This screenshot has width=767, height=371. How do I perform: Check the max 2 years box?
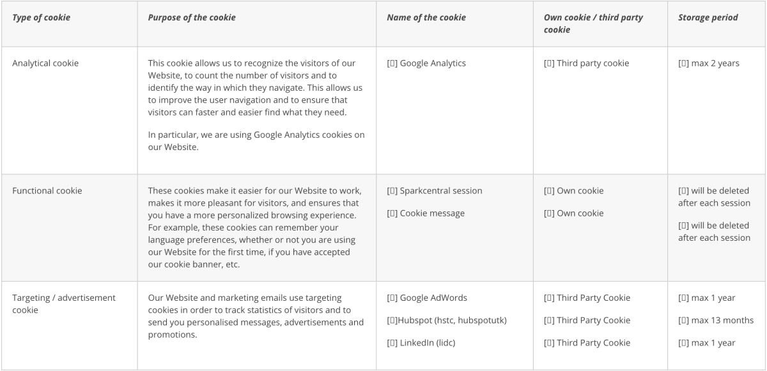pos(683,63)
